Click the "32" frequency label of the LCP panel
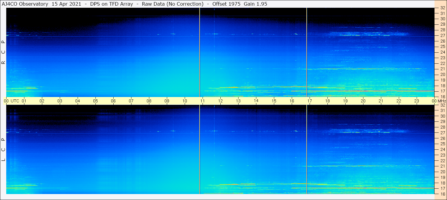This screenshot has height=200, width=447. click(443, 105)
